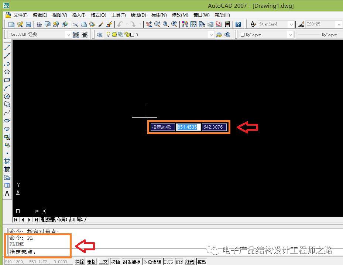
Task: Click the 642.3076 Y coordinate field
Action: pyautogui.click(x=214, y=127)
